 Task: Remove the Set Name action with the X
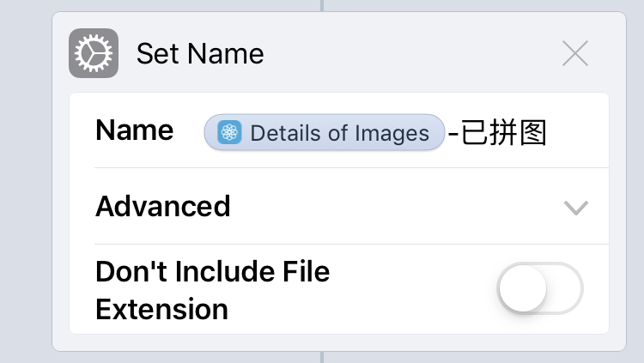pos(574,54)
